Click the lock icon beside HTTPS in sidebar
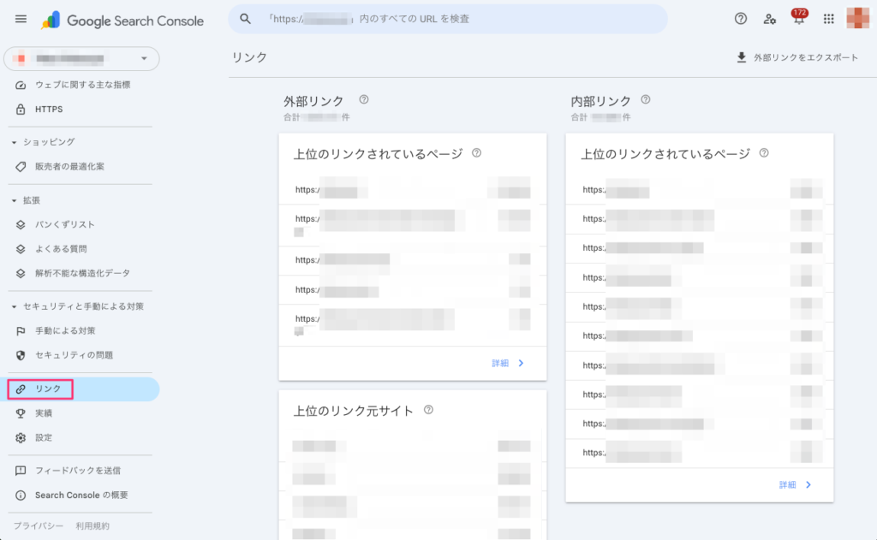 [x=19, y=109]
